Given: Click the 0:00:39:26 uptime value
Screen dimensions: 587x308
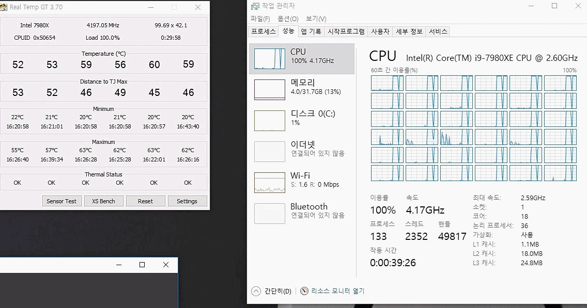Looking at the screenshot, I should [x=393, y=263].
